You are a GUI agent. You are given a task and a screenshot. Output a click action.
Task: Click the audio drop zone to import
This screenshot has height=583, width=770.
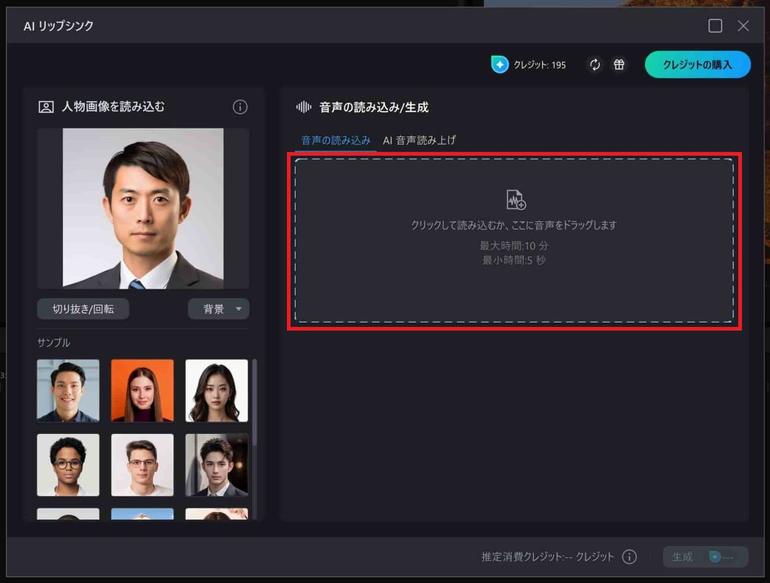514,241
